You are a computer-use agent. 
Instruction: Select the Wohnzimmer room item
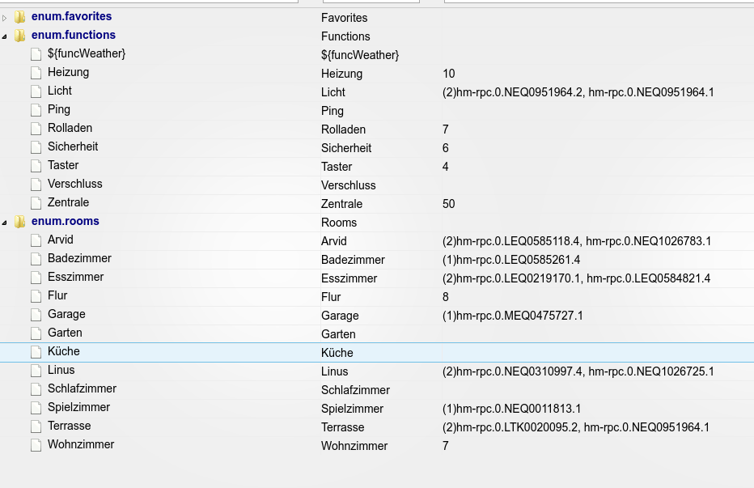pos(81,444)
